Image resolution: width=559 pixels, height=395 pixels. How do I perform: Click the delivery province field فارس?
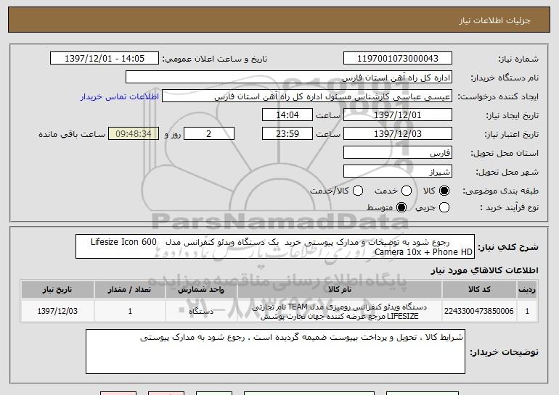point(398,153)
